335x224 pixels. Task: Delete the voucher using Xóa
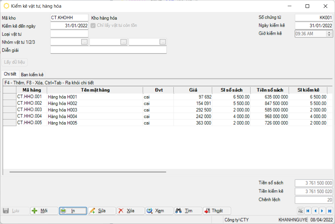coord(130,211)
